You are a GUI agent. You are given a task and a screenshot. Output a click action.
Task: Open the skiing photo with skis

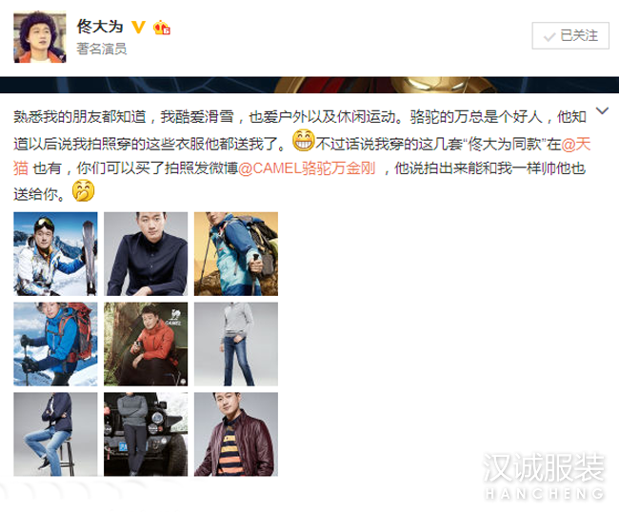[55, 254]
